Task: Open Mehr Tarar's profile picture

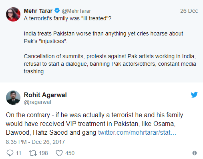Action: (13, 14)
